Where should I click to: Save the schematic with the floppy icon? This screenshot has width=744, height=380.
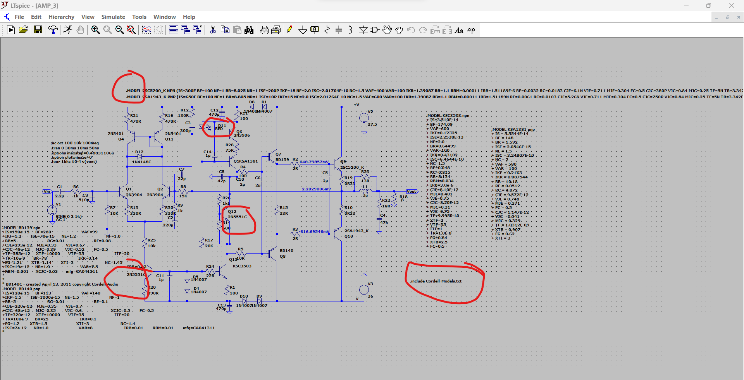click(x=38, y=30)
